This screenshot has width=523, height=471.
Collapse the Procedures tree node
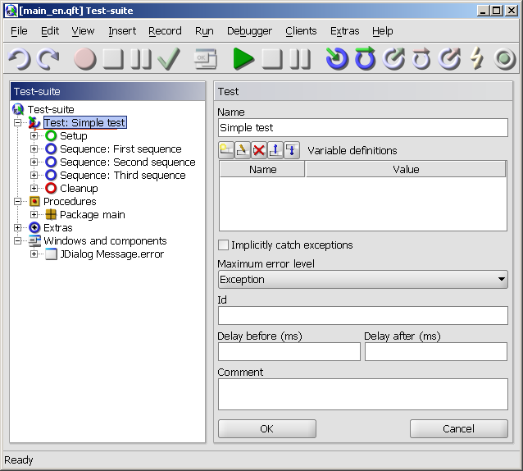18,202
